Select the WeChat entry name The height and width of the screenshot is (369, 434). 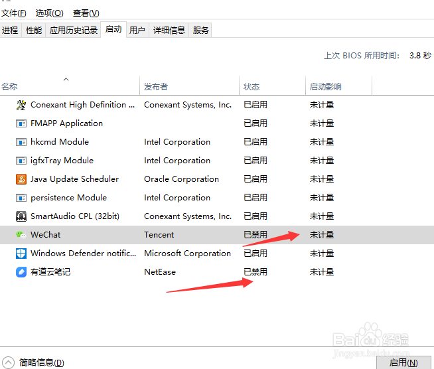click(x=45, y=235)
